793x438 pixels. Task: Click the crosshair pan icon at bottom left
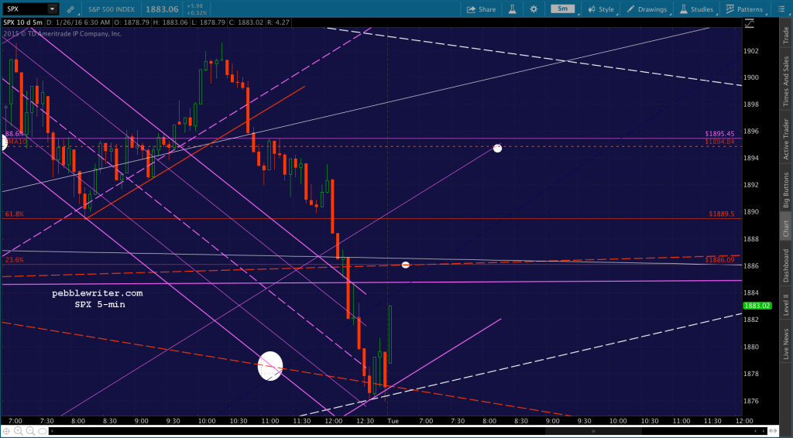click(7, 431)
